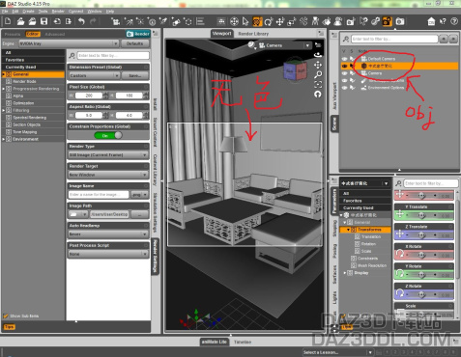The image size is (461, 357).
Task: Click the New file icon in toolbar
Action: pos(8,21)
